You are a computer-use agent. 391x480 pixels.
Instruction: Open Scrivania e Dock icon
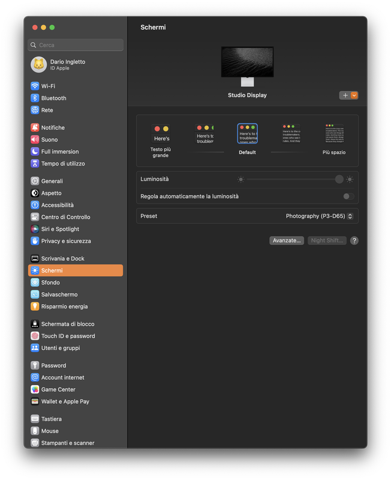tap(35, 259)
